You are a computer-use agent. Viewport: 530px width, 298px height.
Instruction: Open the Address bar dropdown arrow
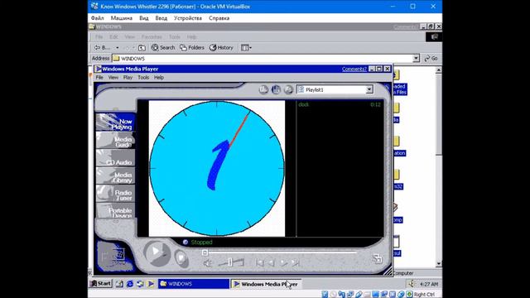click(416, 59)
